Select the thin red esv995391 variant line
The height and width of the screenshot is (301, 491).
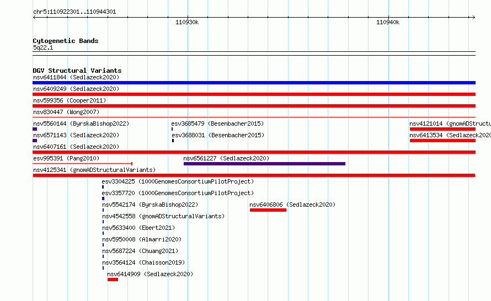(83, 163)
